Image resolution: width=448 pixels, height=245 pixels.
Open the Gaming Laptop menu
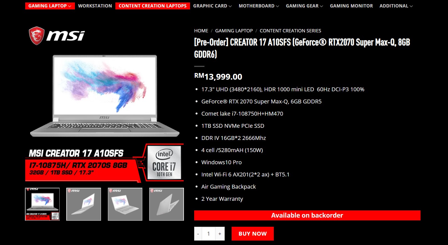[50, 6]
